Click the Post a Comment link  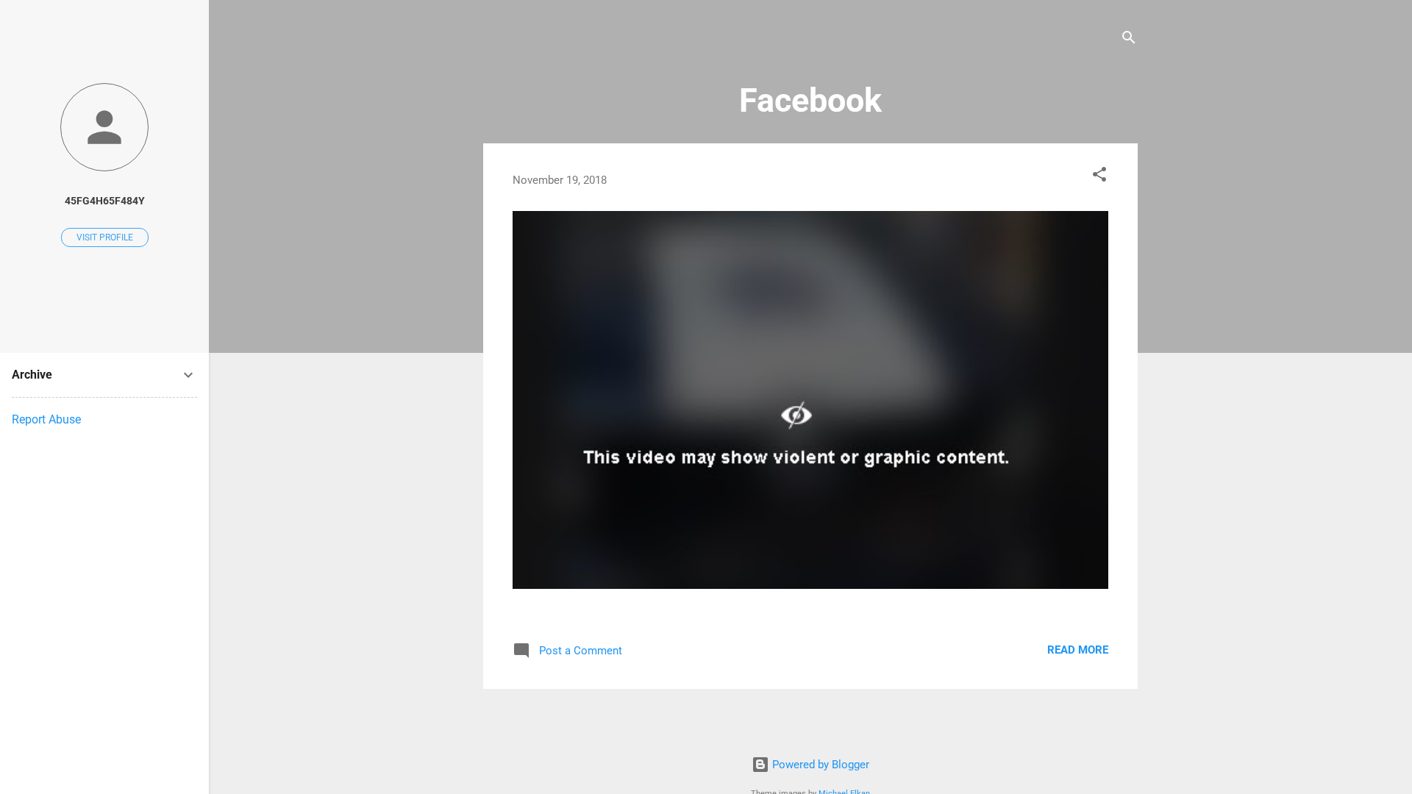pyautogui.click(x=580, y=651)
